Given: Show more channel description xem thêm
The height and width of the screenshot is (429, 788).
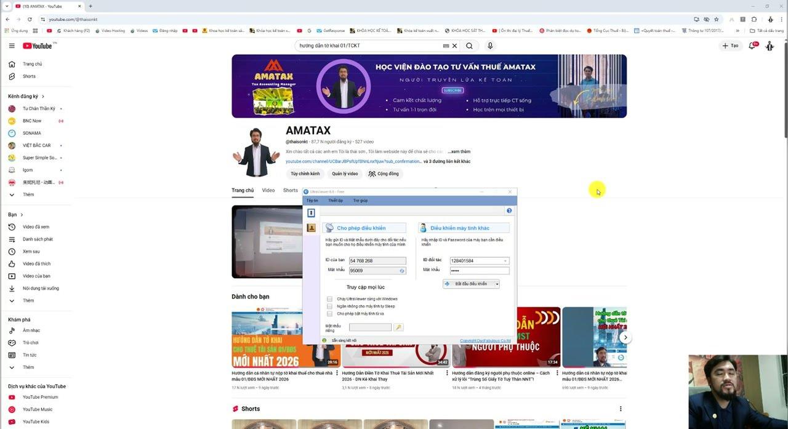Looking at the screenshot, I should pyautogui.click(x=459, y=151).
